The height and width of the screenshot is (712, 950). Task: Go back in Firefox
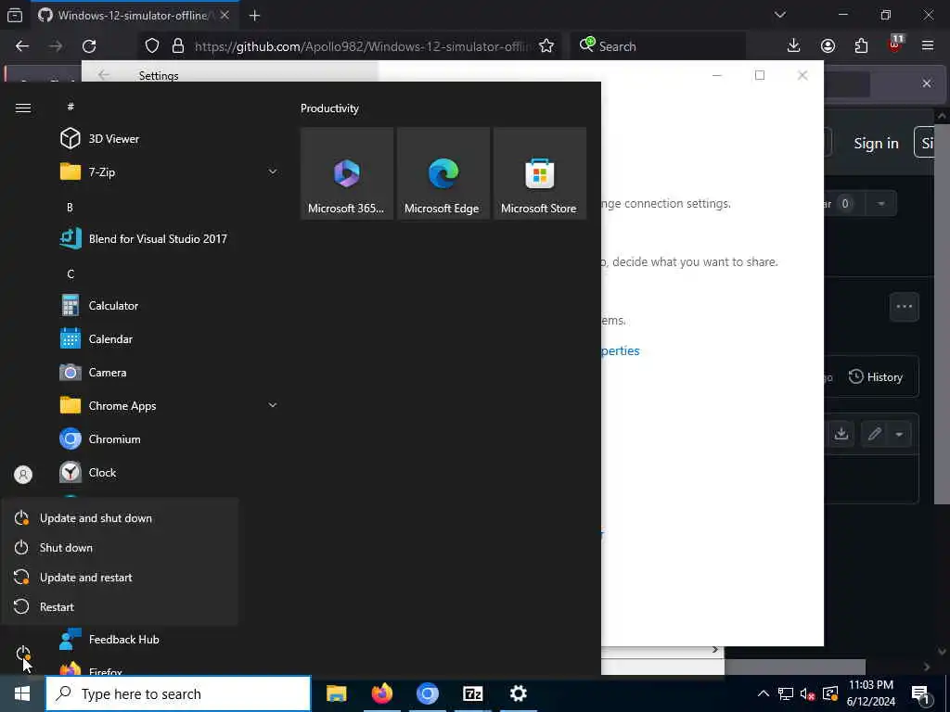pos(22,46)
